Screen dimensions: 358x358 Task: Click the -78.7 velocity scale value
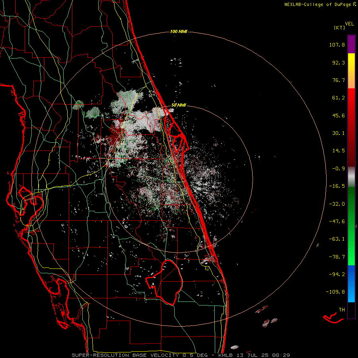tap(337, 257)
